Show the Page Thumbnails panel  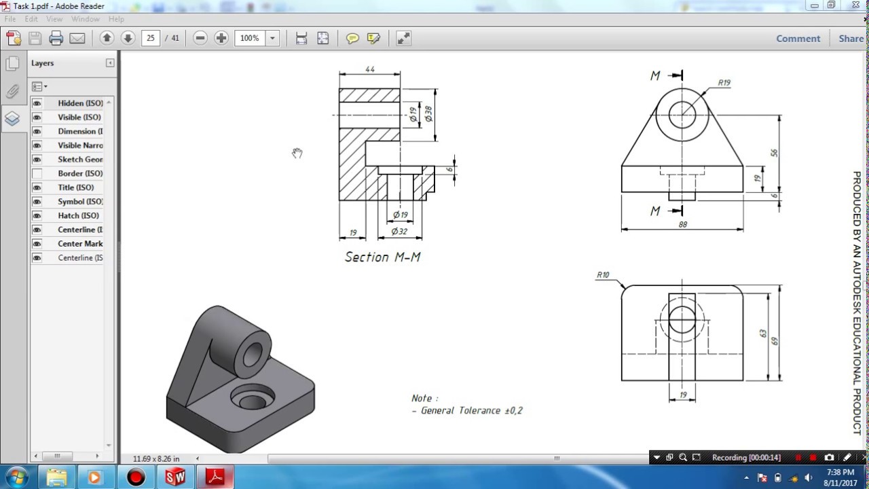[12, 64]
